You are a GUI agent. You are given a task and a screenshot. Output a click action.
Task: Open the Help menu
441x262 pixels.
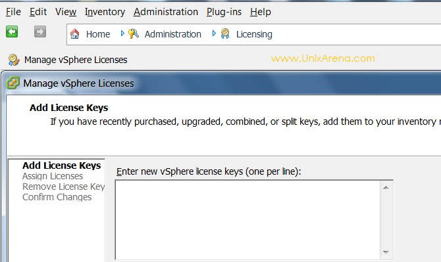coord(261,12)
